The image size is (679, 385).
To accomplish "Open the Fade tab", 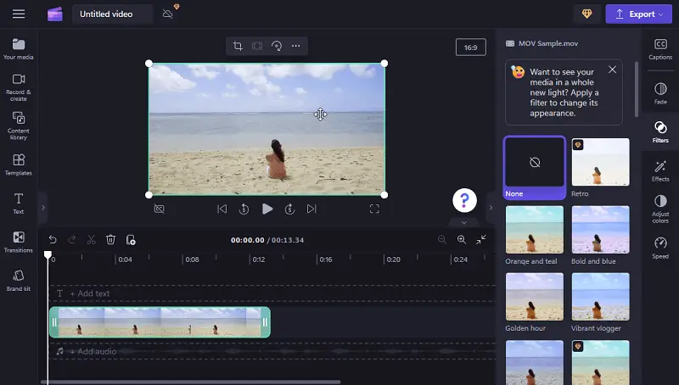I will click(660, 93).
